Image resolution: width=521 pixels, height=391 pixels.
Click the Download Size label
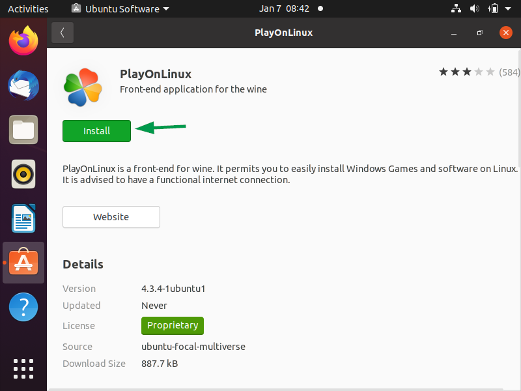click(94, 364)
